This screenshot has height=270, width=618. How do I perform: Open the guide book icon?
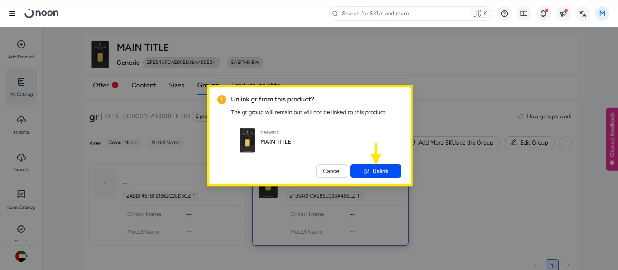(523, 14)
